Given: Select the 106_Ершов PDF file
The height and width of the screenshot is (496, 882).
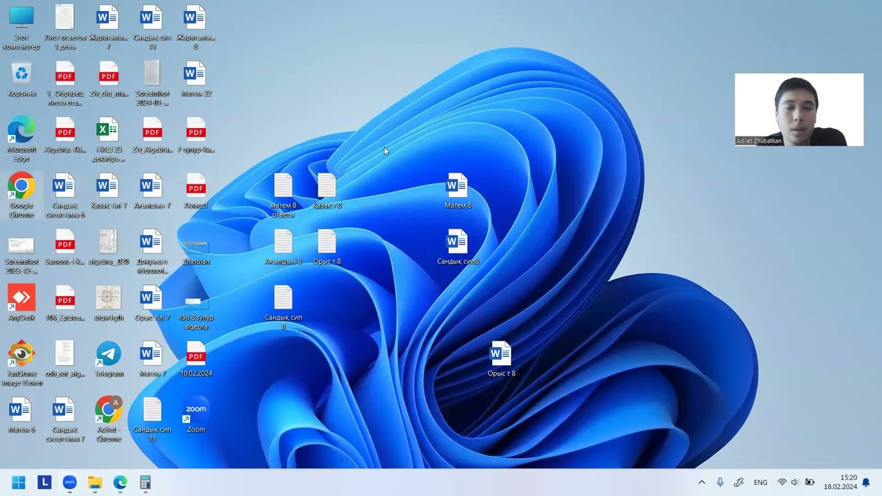Looking at the screenshot, I should [x=65, y=303].
